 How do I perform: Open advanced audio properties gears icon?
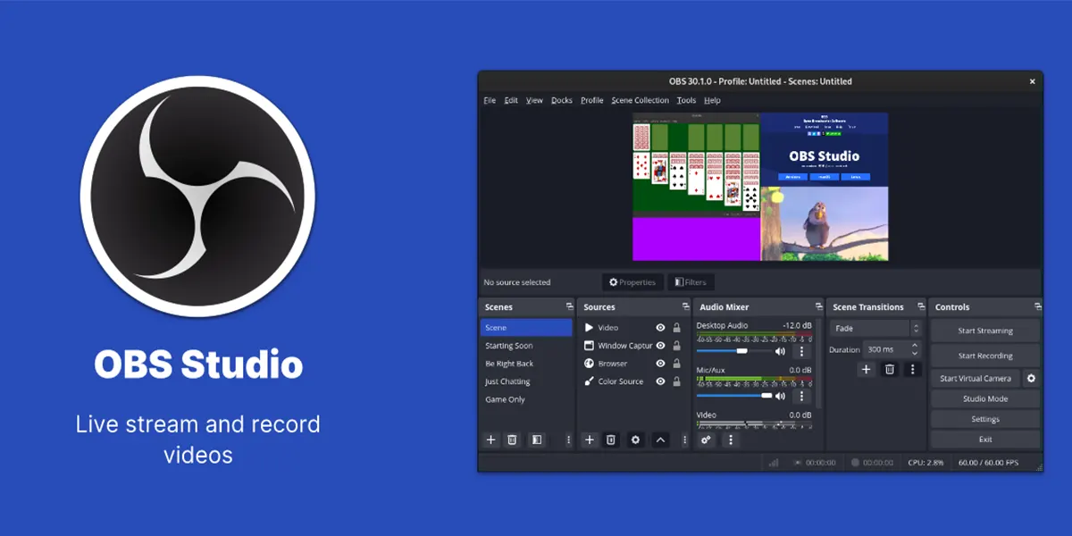pos(706,440)
